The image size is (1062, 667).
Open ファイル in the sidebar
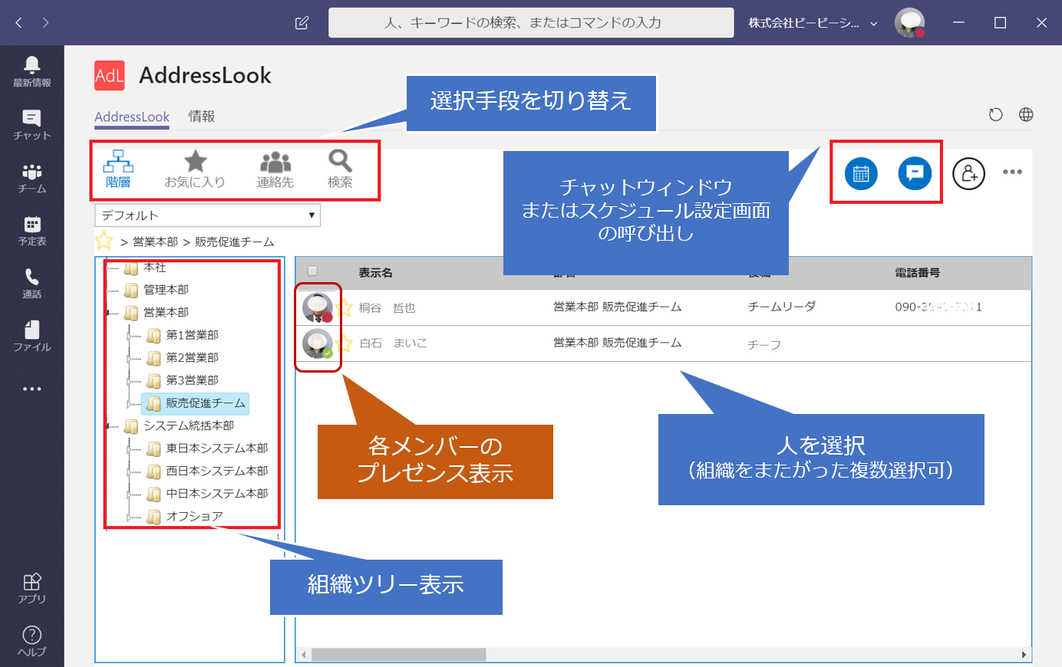point(32,336)
